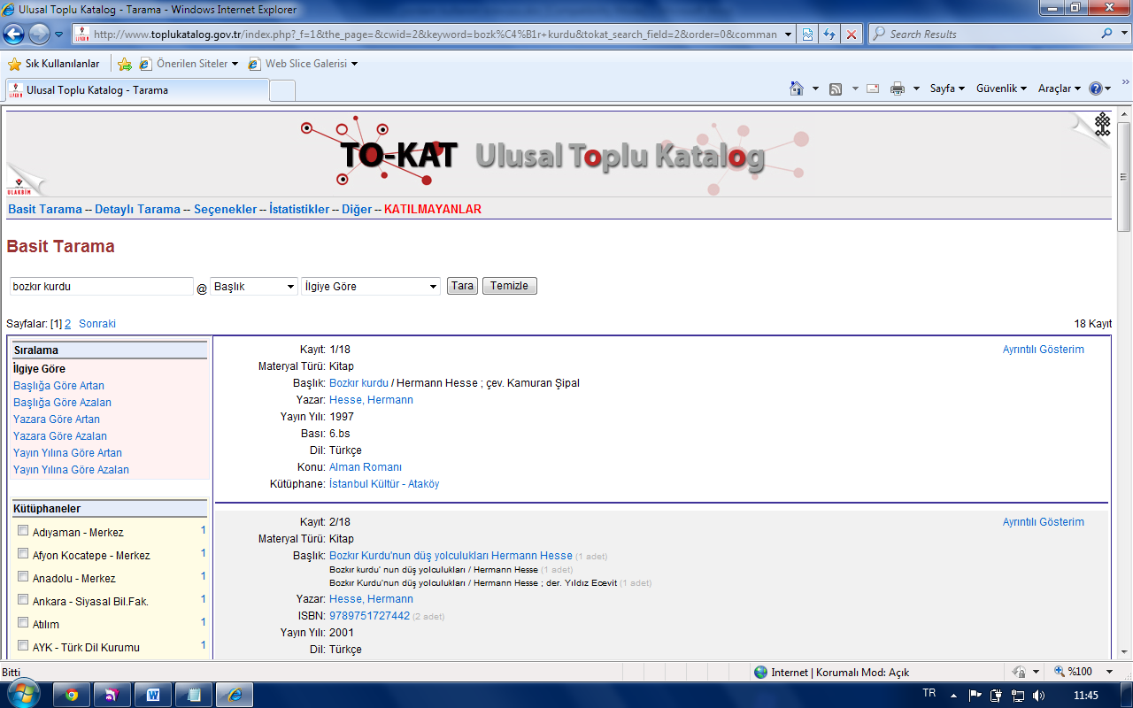Click the Tara search button
This screenshot has width=1133, height=708.
[462, 286]
